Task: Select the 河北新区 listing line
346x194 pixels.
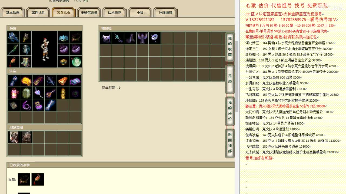Action: (291, 43)
